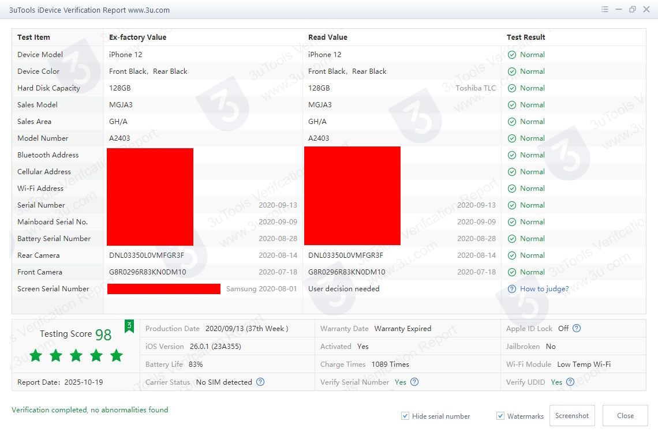This screenshot has height=436, width=658.
Task: Click the User decision needed text
Action: 343,289
